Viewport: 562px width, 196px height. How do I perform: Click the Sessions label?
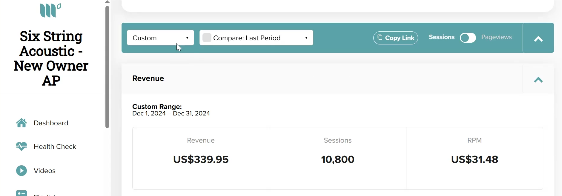click(x=442, y=37)
